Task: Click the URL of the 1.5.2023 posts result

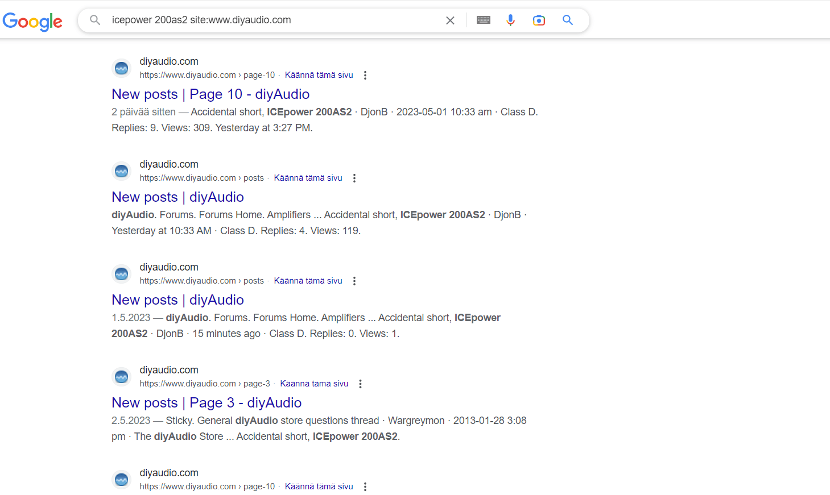Action: coord(202,281)
